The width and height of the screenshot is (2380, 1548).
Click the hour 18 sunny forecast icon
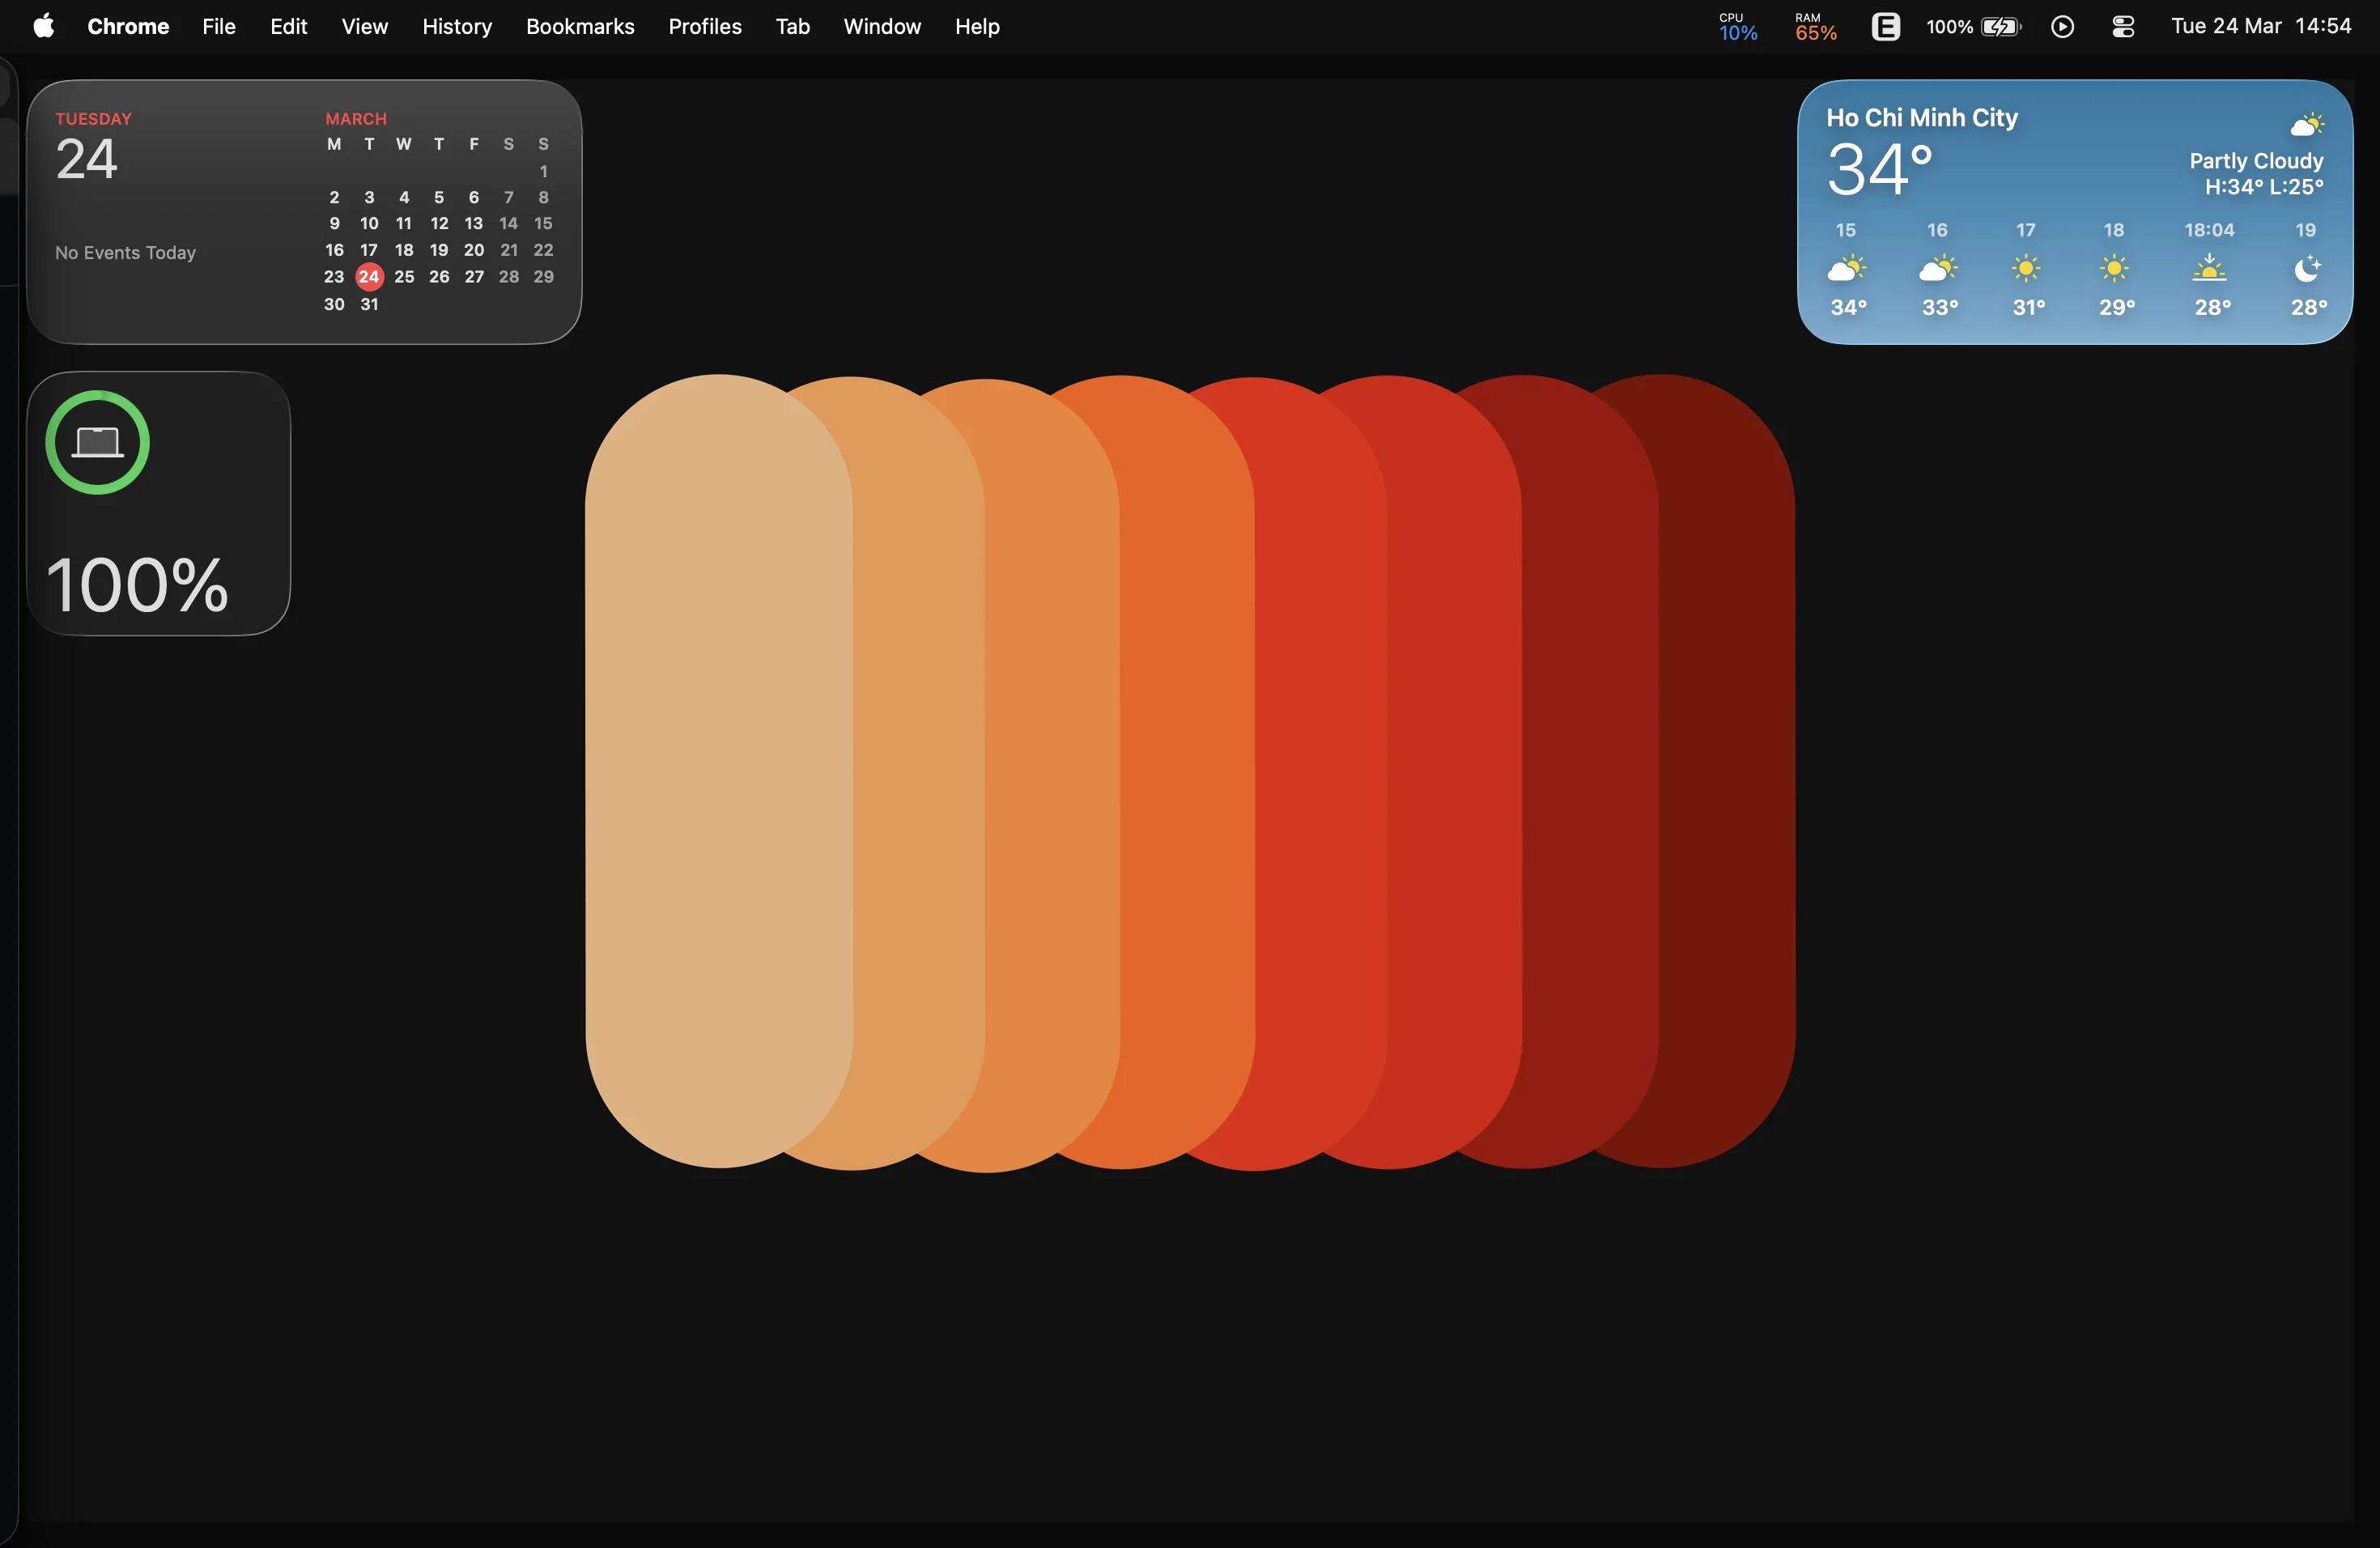click(2114, 269)
